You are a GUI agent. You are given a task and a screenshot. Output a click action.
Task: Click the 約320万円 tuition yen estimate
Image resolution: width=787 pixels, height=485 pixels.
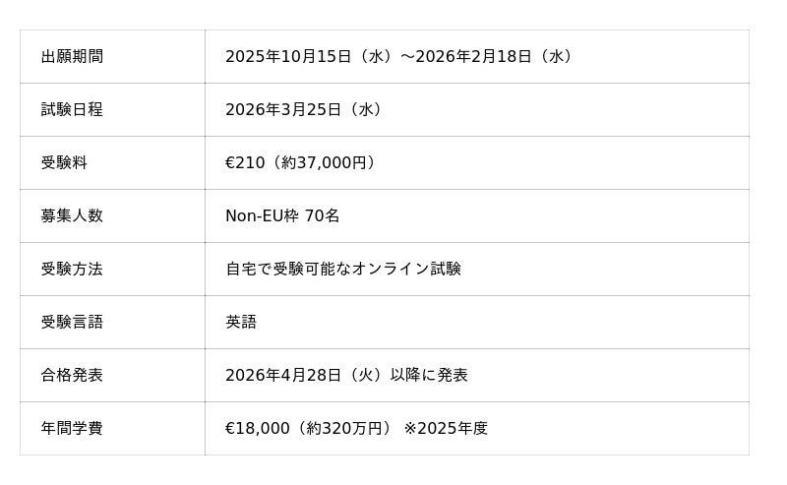[x=348, y=428]
